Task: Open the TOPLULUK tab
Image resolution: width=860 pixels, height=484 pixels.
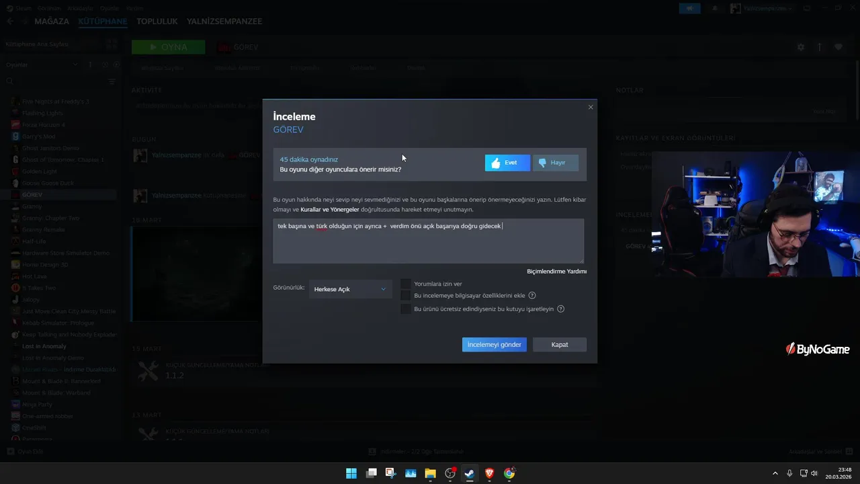Action: [x=157, y=22]
